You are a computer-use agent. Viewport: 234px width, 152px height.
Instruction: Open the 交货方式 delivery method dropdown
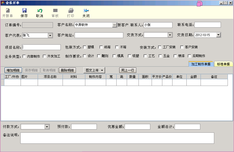[x=170, y=35]
